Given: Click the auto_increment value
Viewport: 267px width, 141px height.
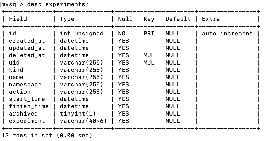Looking at the screenshot, I should pos(227,34).
